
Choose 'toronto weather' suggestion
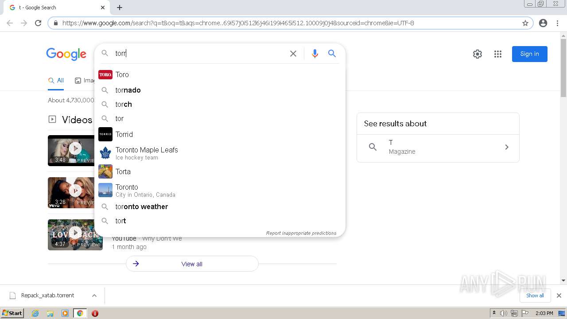pyautogui.click(x=220, y=206)
